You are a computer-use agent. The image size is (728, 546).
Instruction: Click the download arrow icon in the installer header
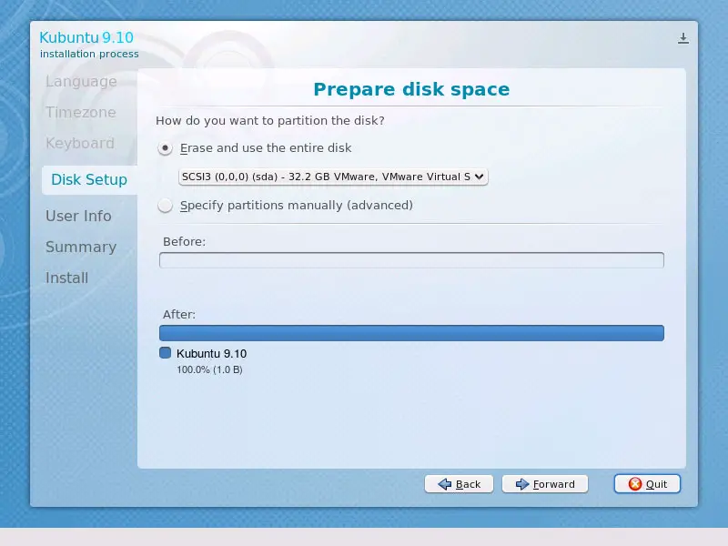click(683, 38)
